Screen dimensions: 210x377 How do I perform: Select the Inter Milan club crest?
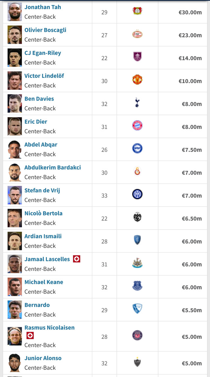[x=137, y=194]
